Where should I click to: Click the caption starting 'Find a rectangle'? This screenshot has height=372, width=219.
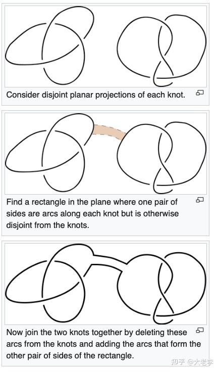pos(92,213)
